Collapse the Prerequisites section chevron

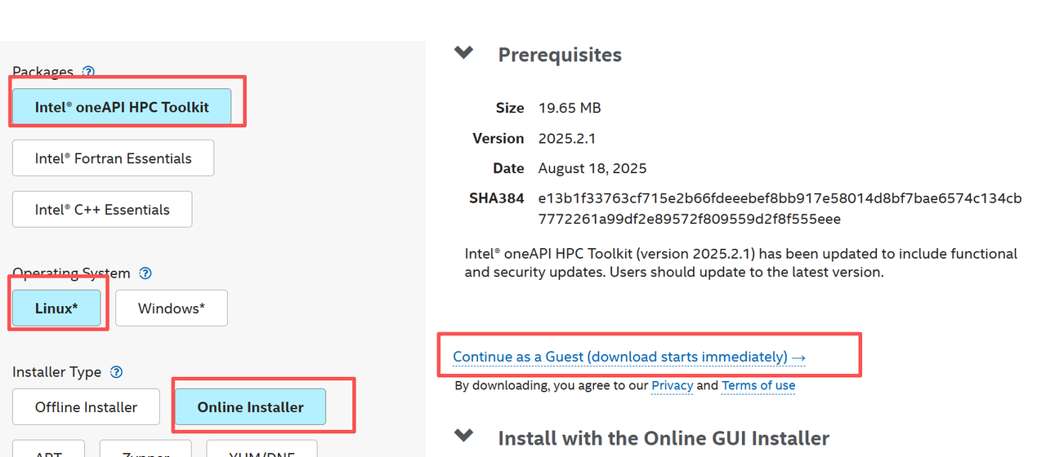[x=463, y=54]
